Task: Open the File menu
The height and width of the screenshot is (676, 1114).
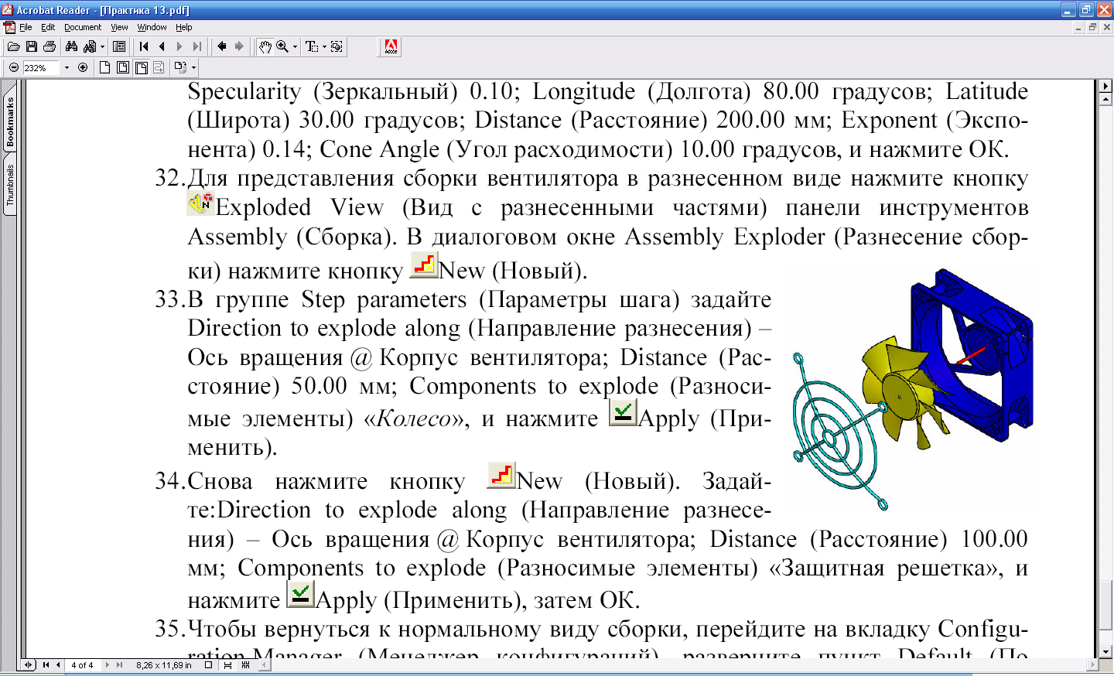Action: coord(26,27)
